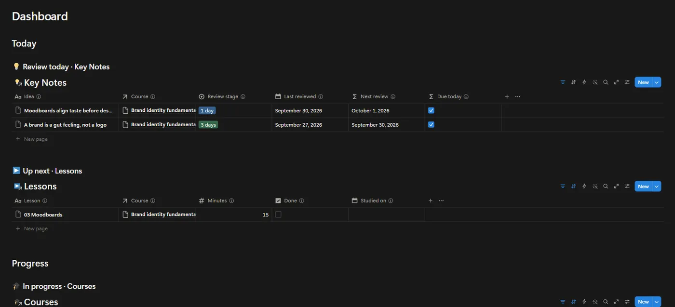
Task: Open Key Notes linked database title
Action: [45, 83]
